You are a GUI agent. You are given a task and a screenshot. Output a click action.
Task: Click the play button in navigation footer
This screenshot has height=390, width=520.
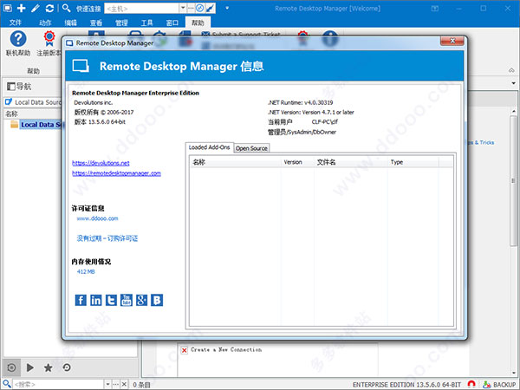(x=29, y=367)
